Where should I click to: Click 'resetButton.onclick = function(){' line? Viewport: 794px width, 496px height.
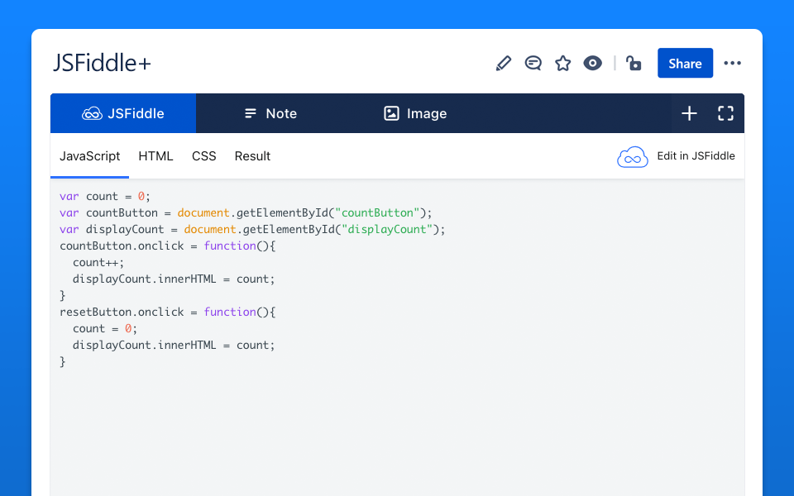(168, 312)
